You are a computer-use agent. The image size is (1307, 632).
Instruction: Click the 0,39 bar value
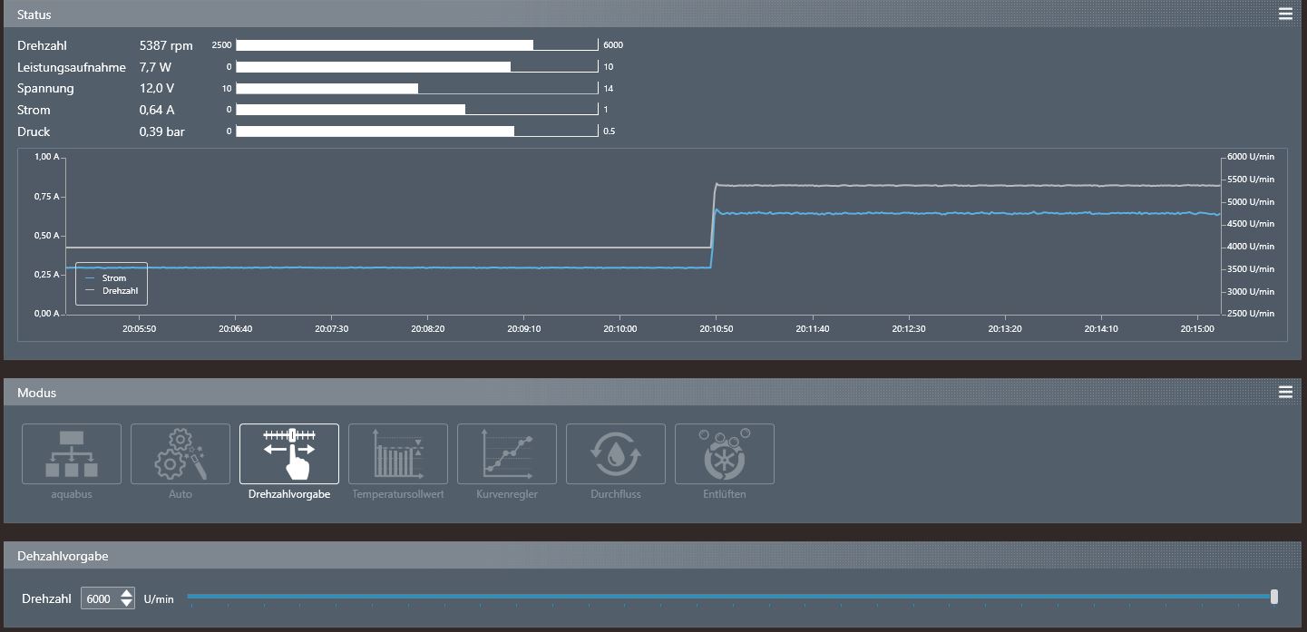tap(161, 132)
